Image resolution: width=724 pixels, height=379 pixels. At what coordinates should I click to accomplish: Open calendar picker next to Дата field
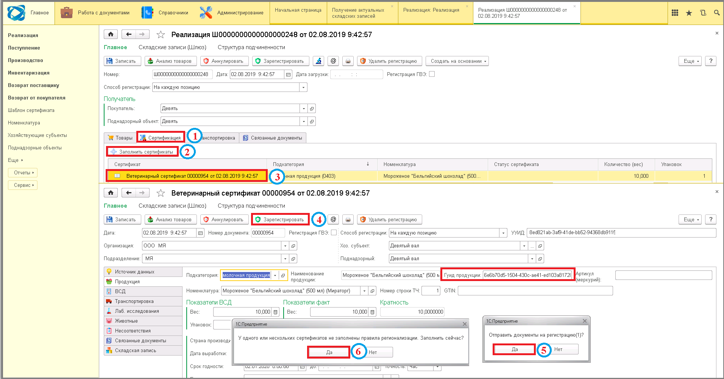[x=289, y=75]
